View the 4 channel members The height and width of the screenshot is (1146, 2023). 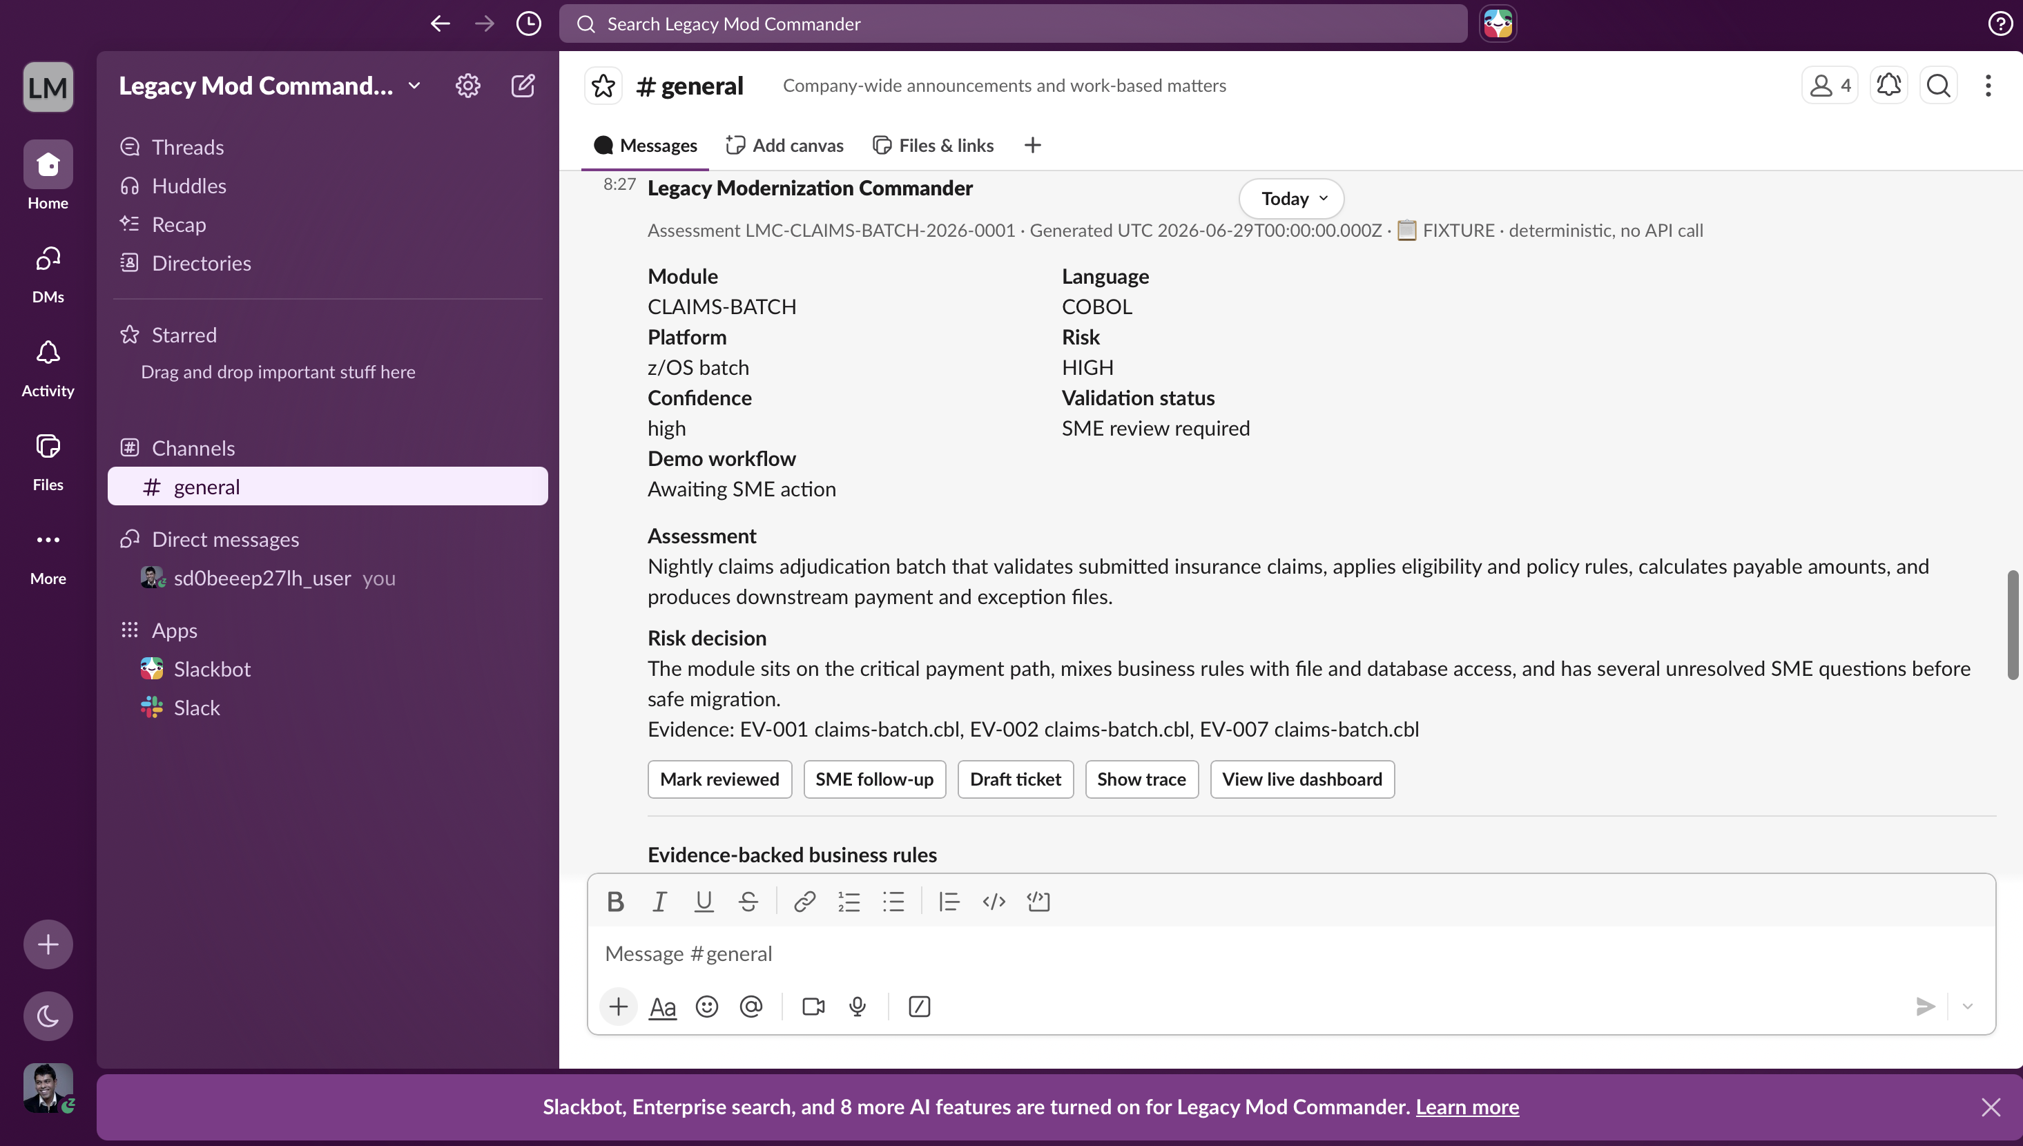(1830, 86)
